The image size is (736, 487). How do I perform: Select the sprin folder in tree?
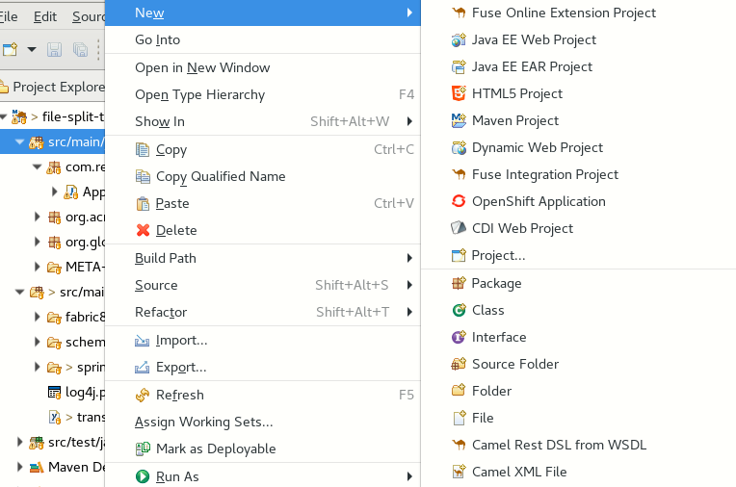click(76, 367)
